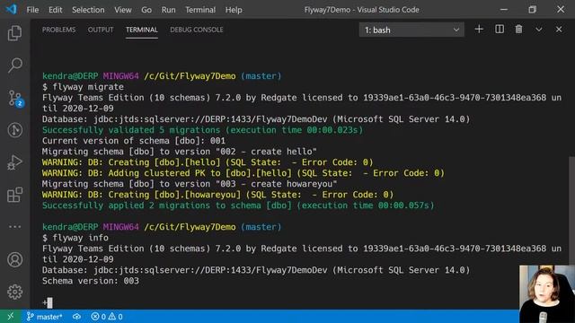This screenshot has height=323, width=575.
Task: Select the TERMINAL tab
Action: pos(142,30)
